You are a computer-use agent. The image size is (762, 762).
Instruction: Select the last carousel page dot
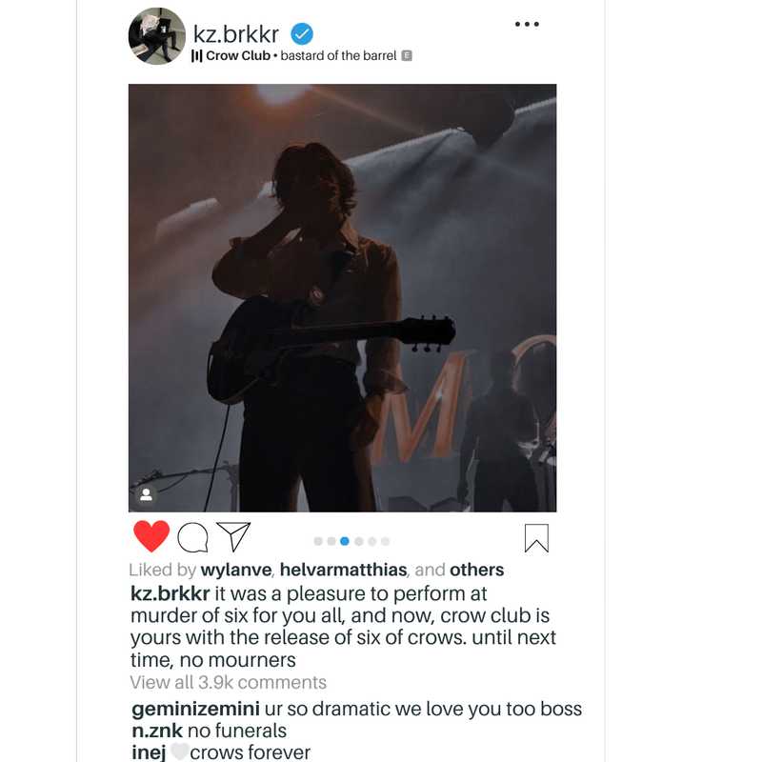click(386, 541)
